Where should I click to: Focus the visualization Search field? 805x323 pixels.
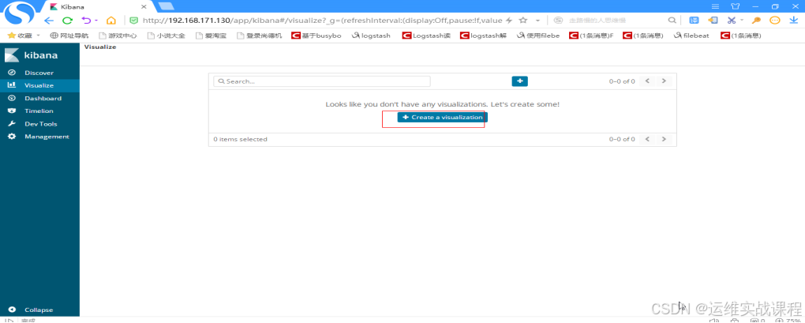322,81
